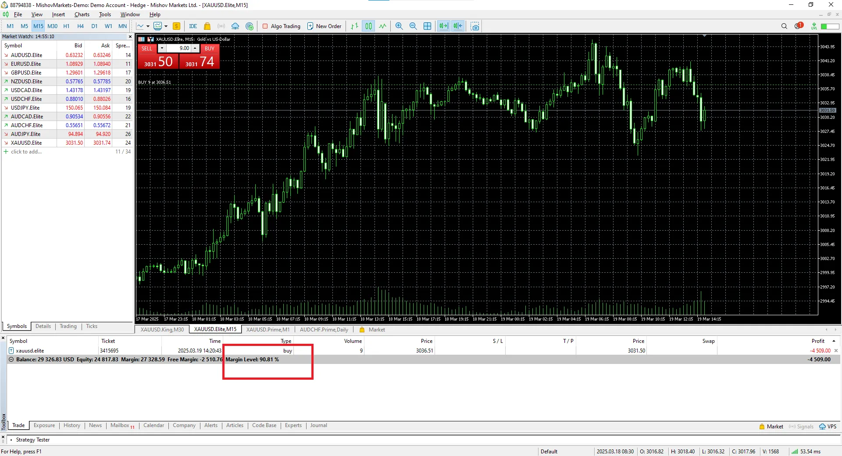Open the Charts menu

[82, 14]
